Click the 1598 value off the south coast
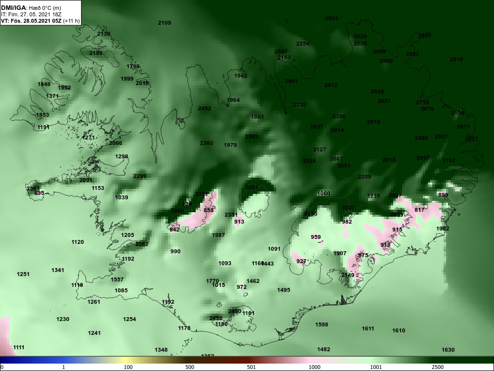494x371 pixels. point(322,325)
